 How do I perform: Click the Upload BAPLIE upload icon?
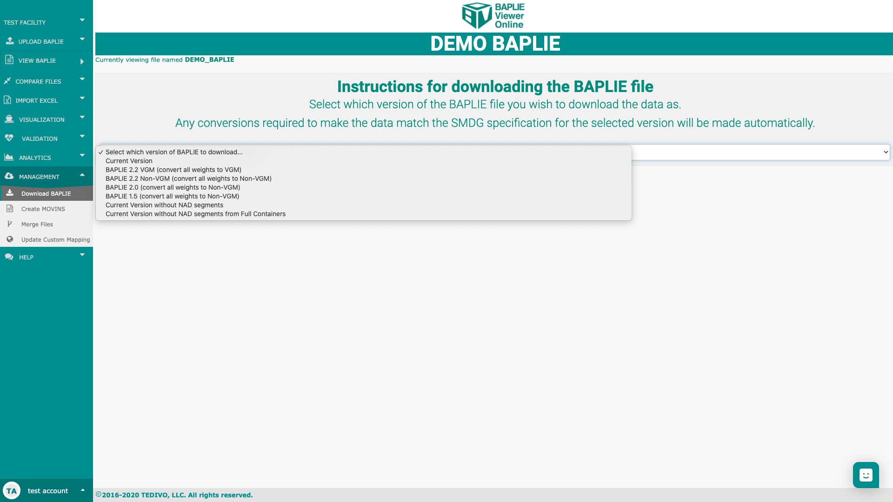coord(10,41)
